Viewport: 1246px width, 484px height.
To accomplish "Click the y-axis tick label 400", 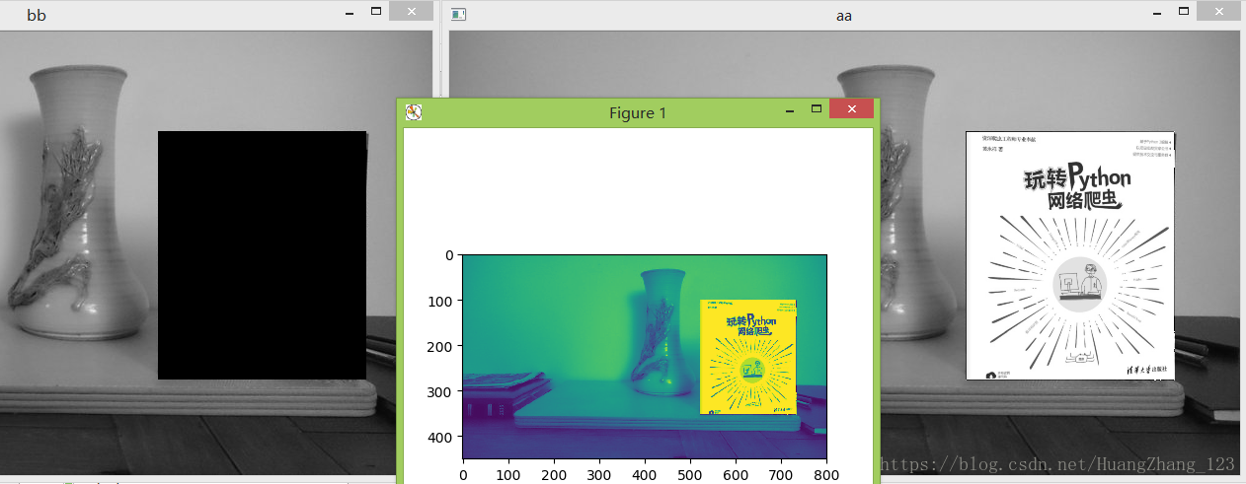I will click(x=441, y=437).
